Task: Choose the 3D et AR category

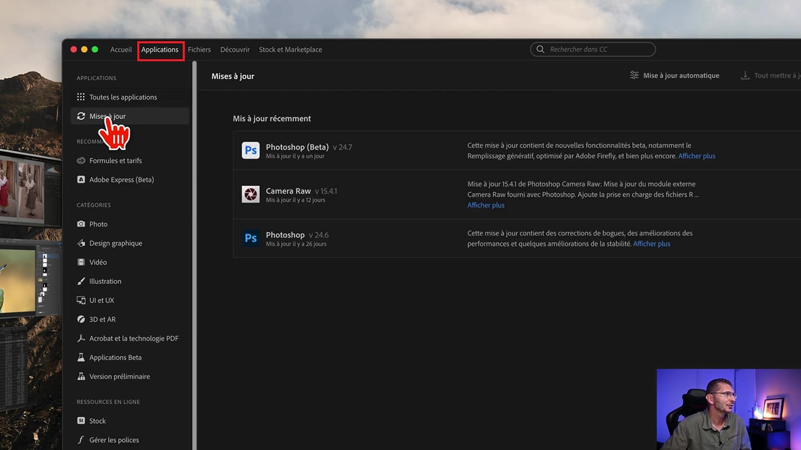Action: pos(130,319)
